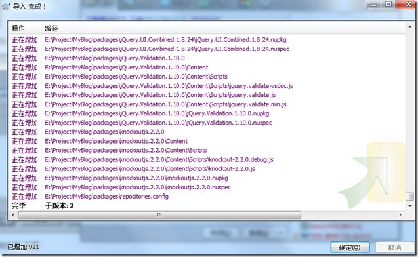Select row ending knockoutjs.2.2.0\Content

[x=207, y=141]
